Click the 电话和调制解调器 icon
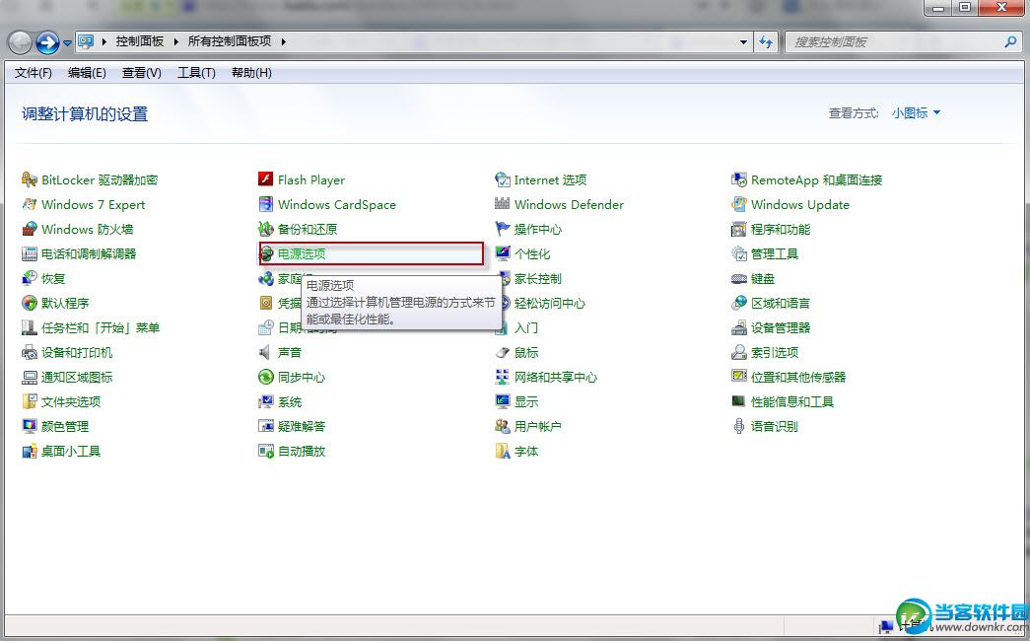Image resolution: width=1030 pixels, height=641 pixels. point(29,253)
